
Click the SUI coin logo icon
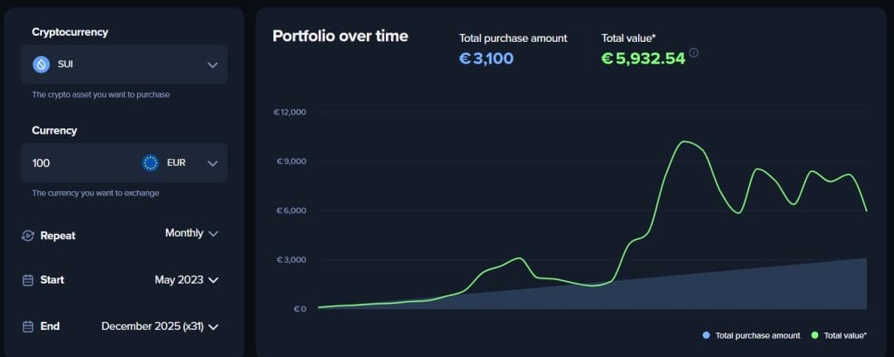coord(41,65)
